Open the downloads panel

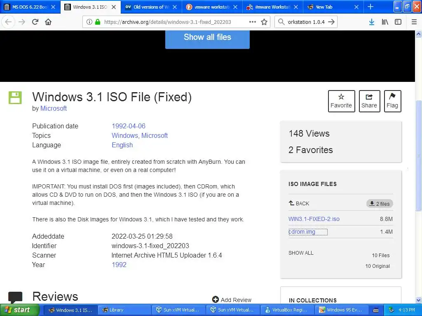(x=372, y=22)
